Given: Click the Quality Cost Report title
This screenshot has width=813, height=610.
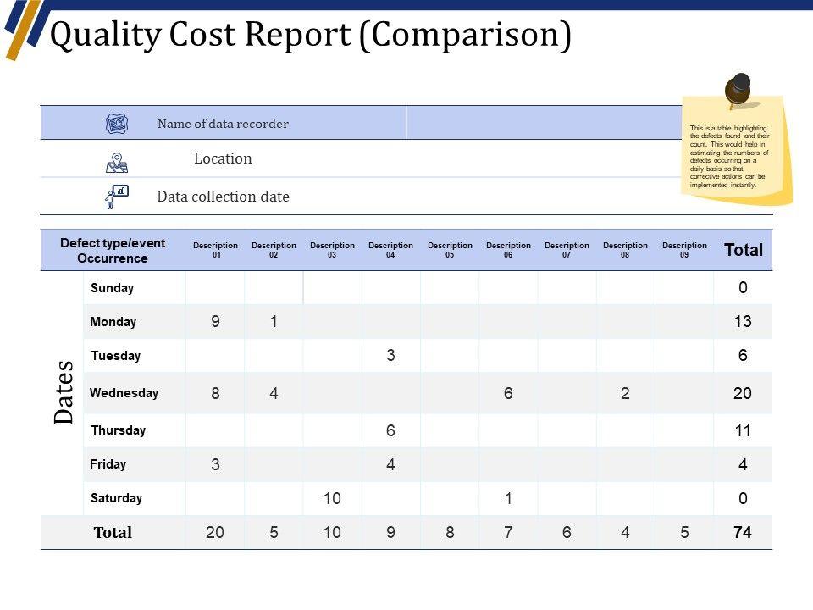Looking at the screenshot, I should click(311, 36).
